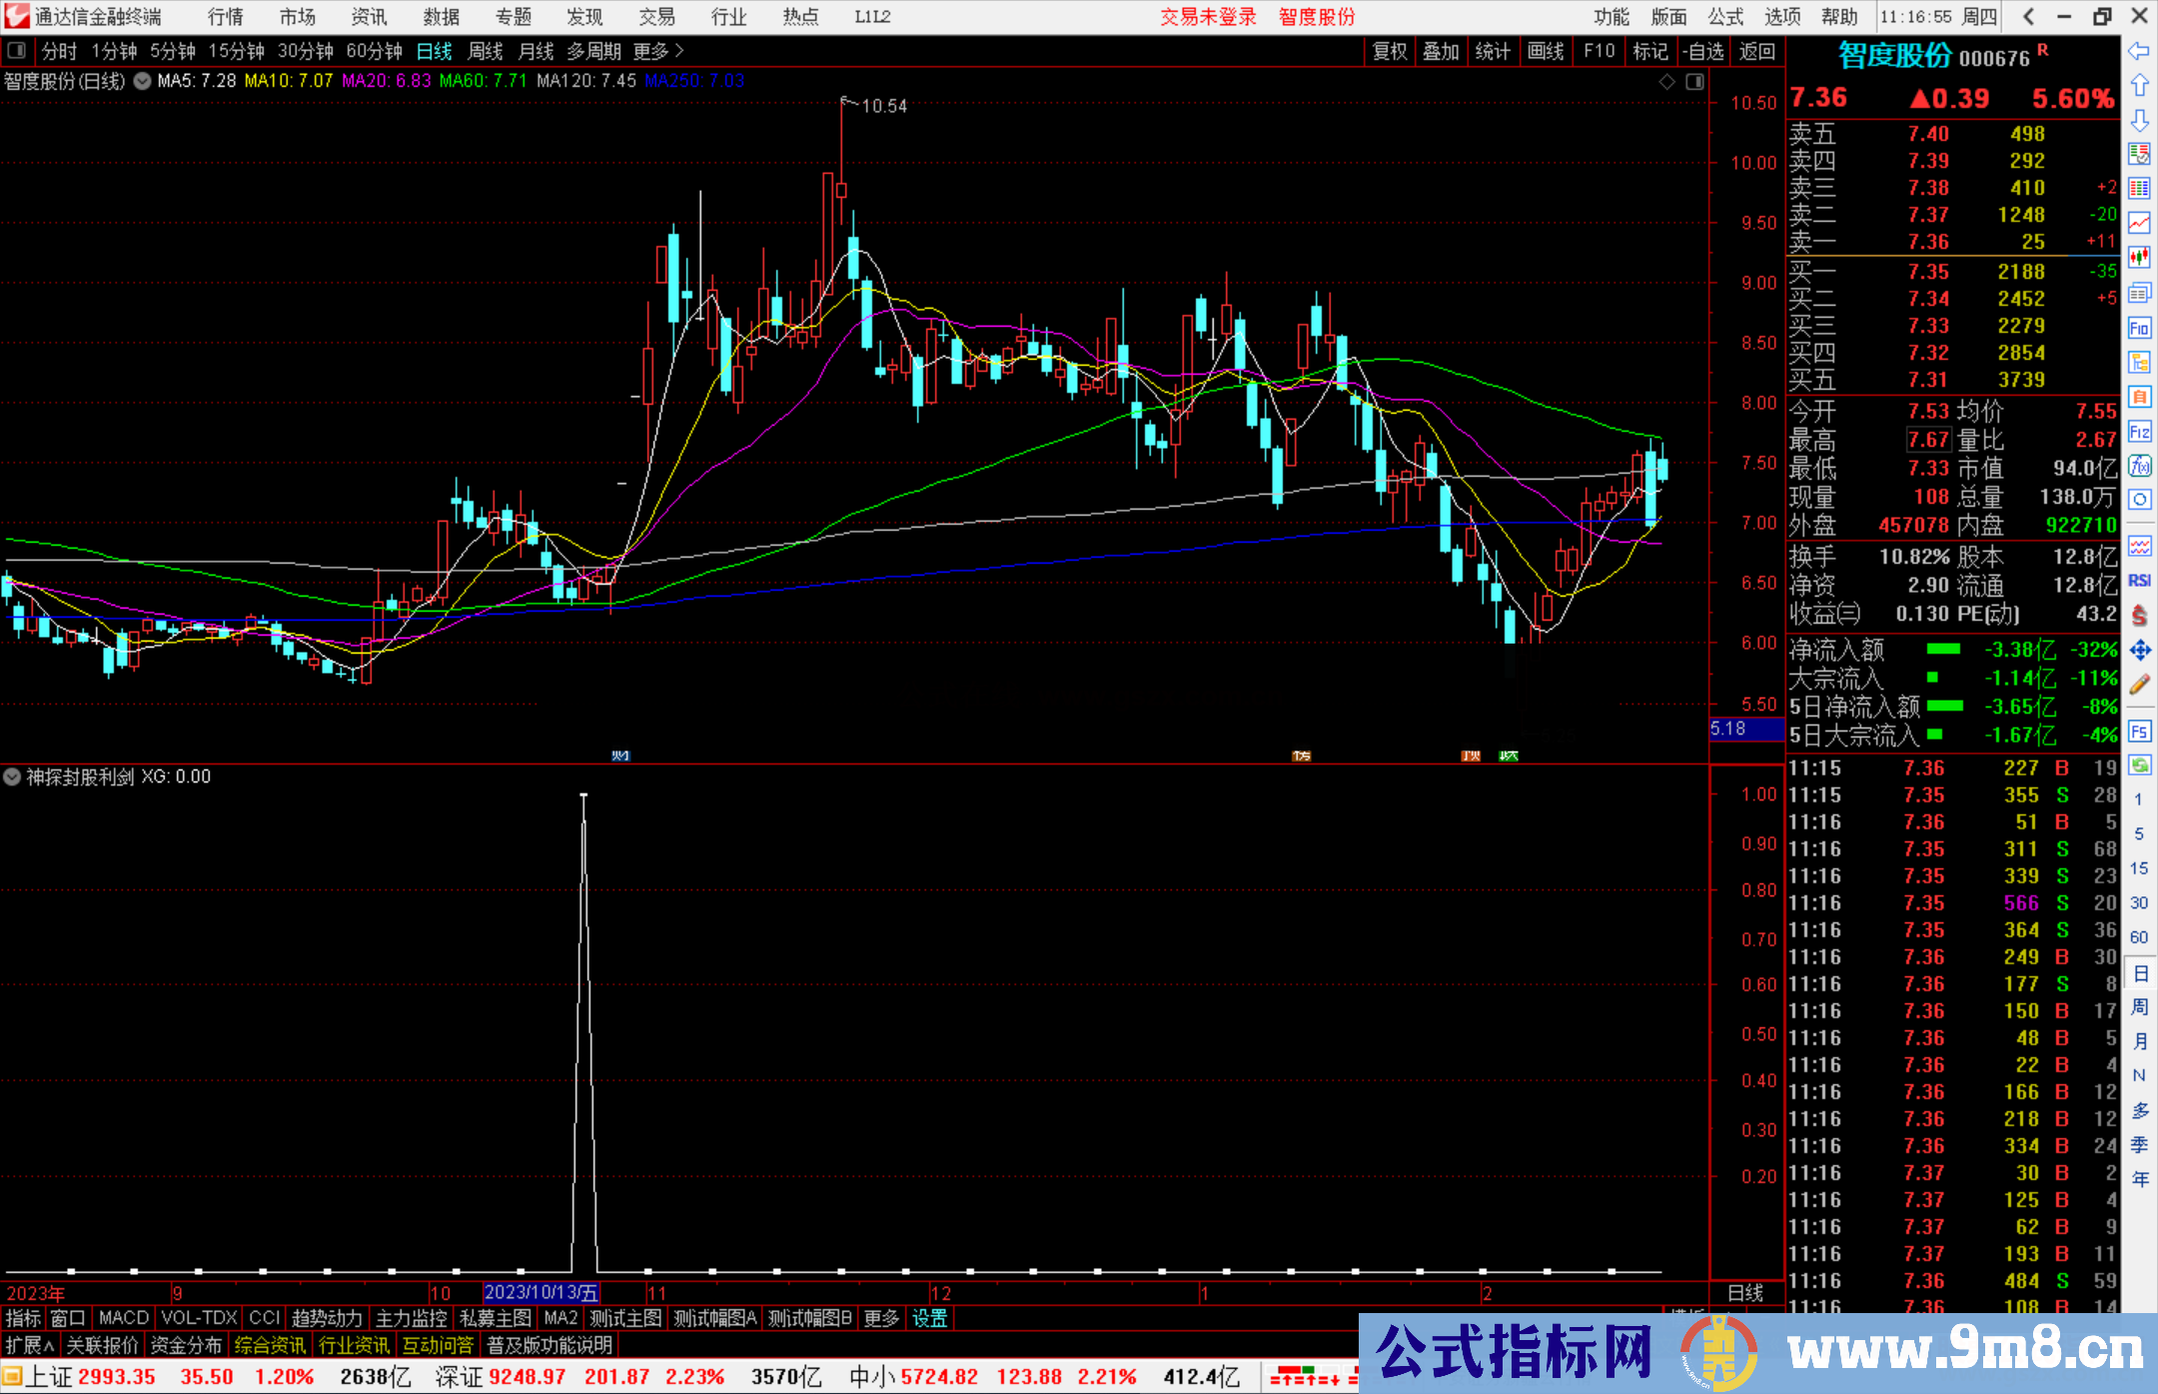Select the RSI indicator sidebar icon

[x=2139, y=581]
